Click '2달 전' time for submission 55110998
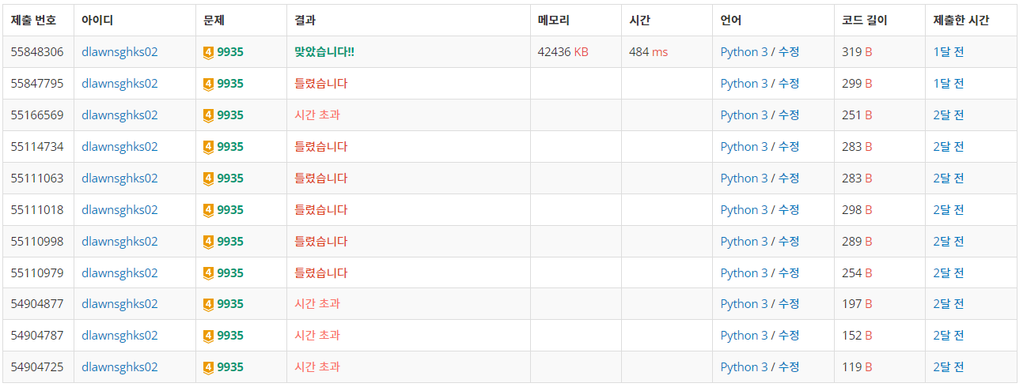The width and height of the screenshot is (1027, 387). tap(949, 242)
